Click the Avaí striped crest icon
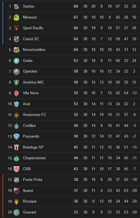 click(x=17, y=104)
